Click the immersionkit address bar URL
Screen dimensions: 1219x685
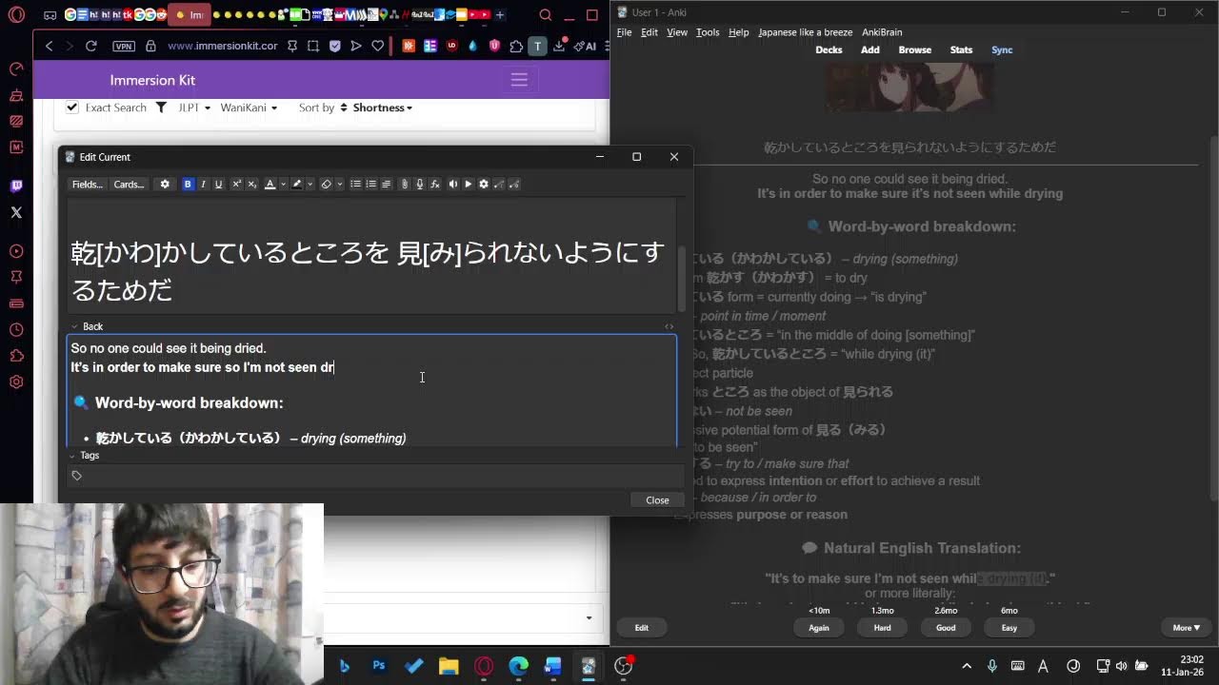click(x=223, y=46)
